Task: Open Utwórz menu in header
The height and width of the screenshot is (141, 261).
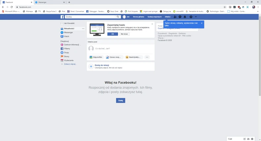Action: (168, 17)
